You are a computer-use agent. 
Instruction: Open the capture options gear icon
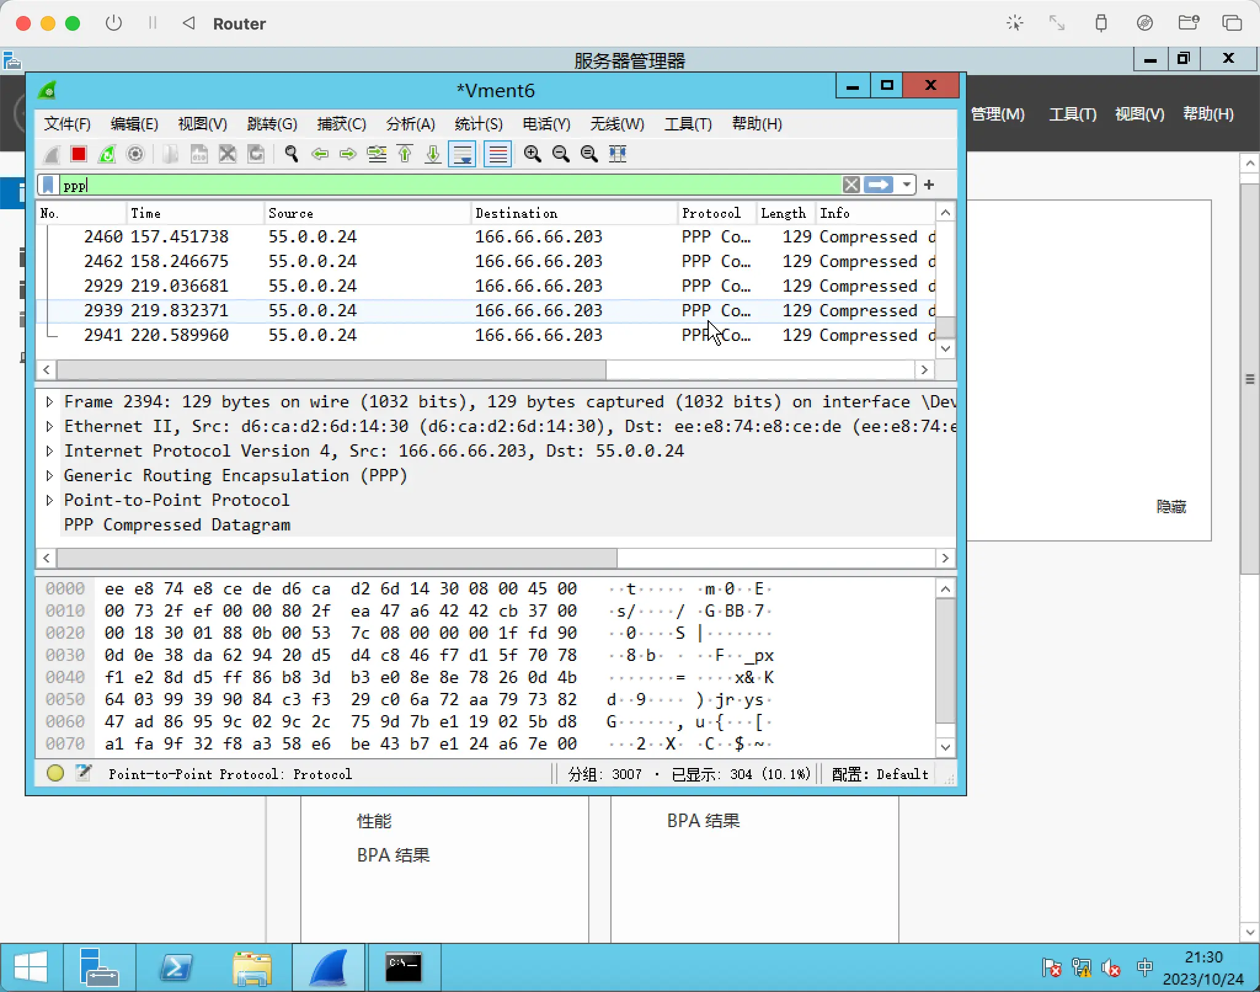(135, 154)
